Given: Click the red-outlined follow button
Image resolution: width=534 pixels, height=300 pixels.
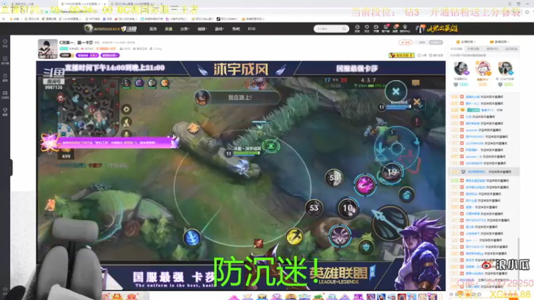Looking at the screenshot, I should tap(405, 43).
